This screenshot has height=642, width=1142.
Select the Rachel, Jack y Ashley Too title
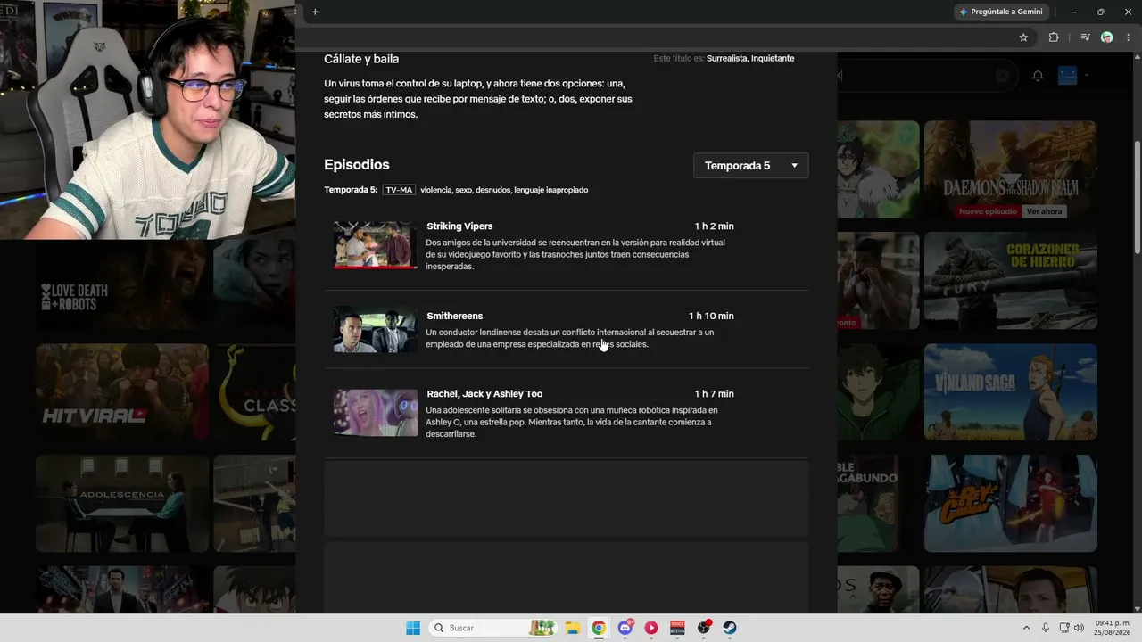[x=484, y=394]
